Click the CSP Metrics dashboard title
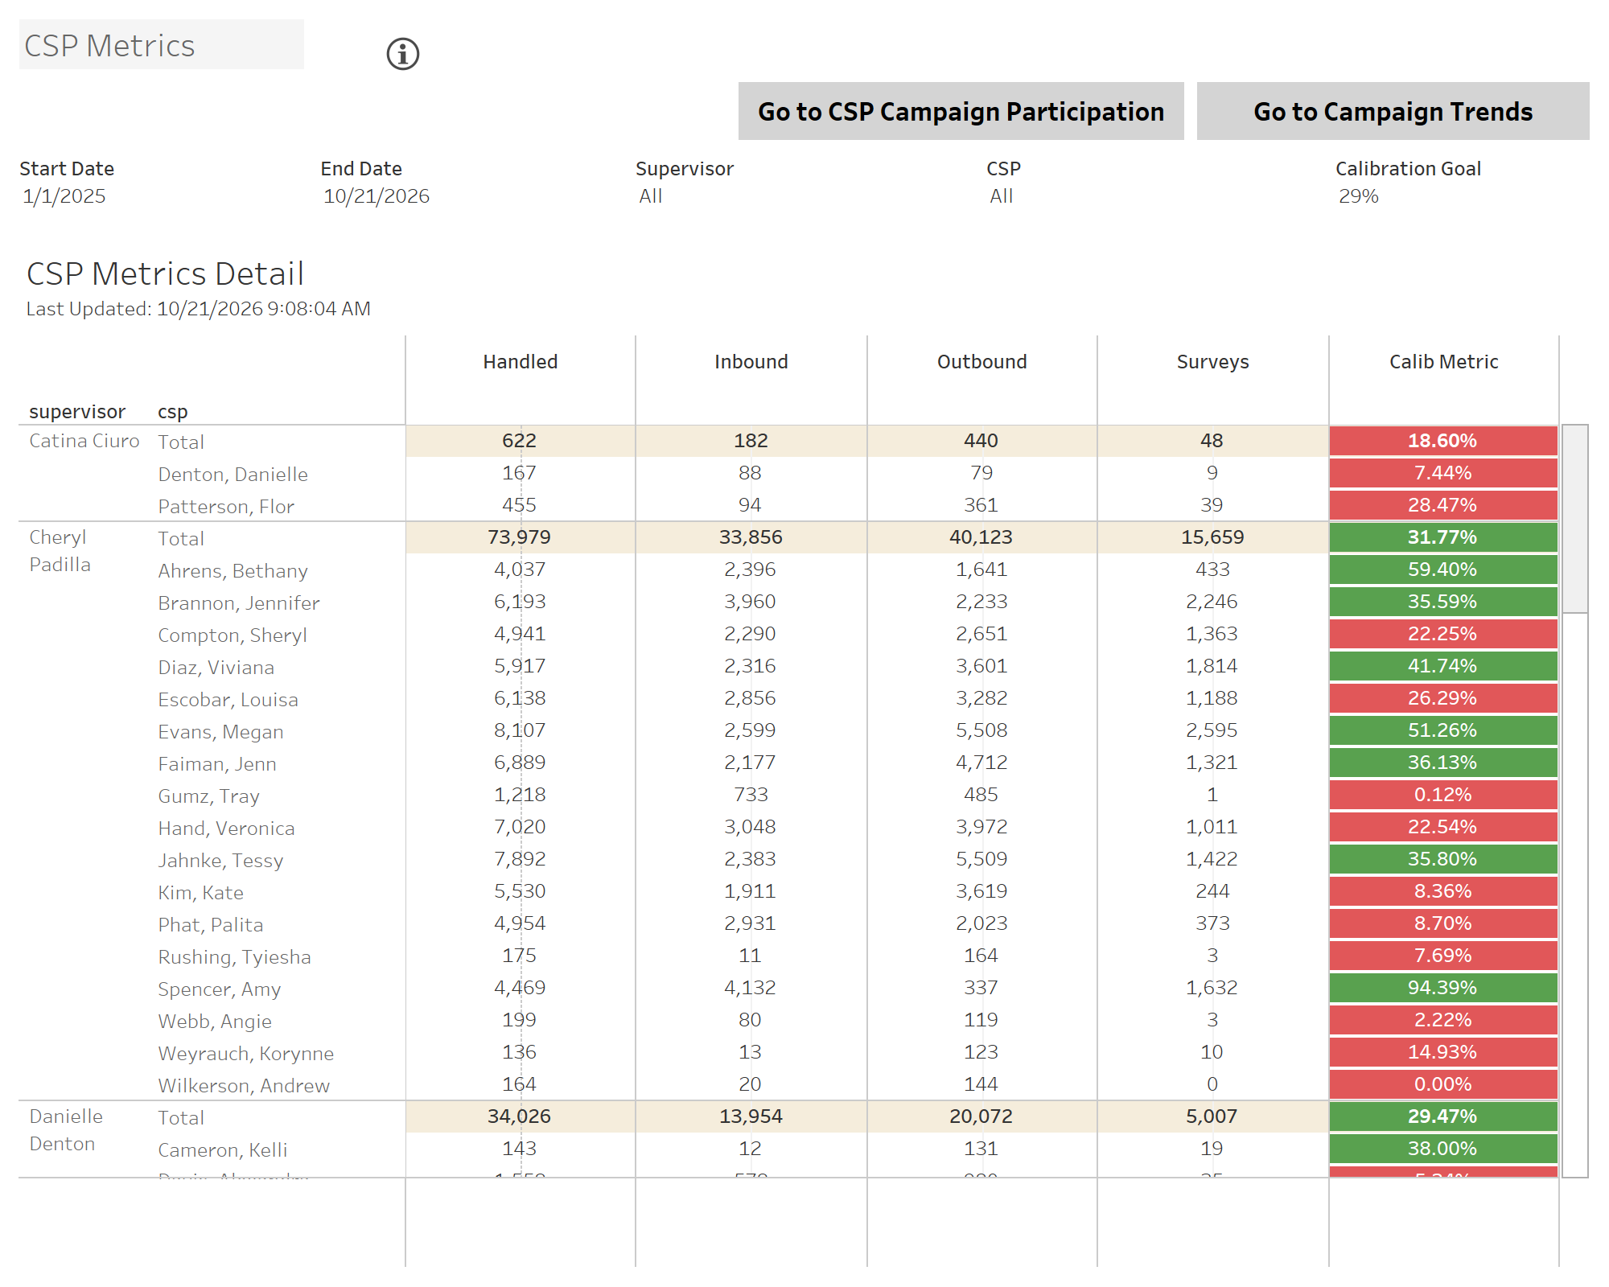The height and width of the screenshot is (1287, 1609). click(109, 46)
